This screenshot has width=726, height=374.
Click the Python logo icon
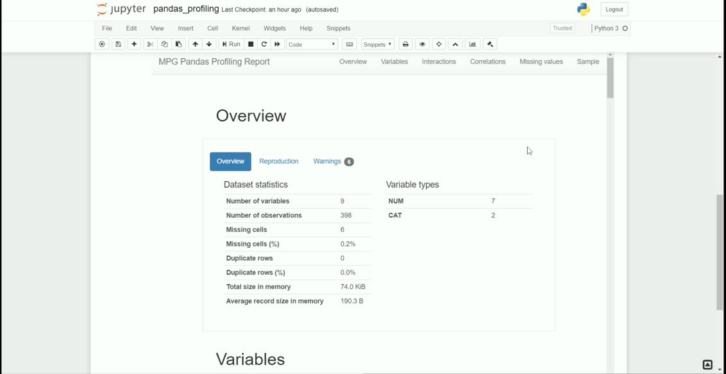click(x=584, y=9)
